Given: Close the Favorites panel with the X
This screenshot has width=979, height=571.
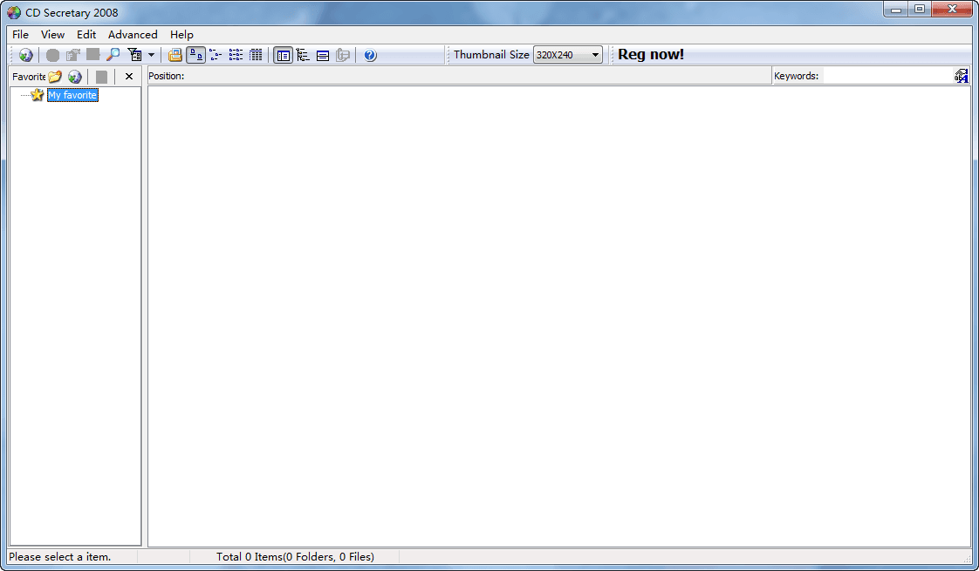Looking at the screenshot, I should pyautogui.click(x=129, y=77).
